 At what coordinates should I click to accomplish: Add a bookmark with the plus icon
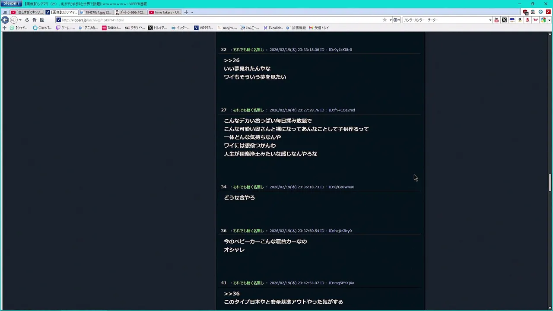coord(4,28)
